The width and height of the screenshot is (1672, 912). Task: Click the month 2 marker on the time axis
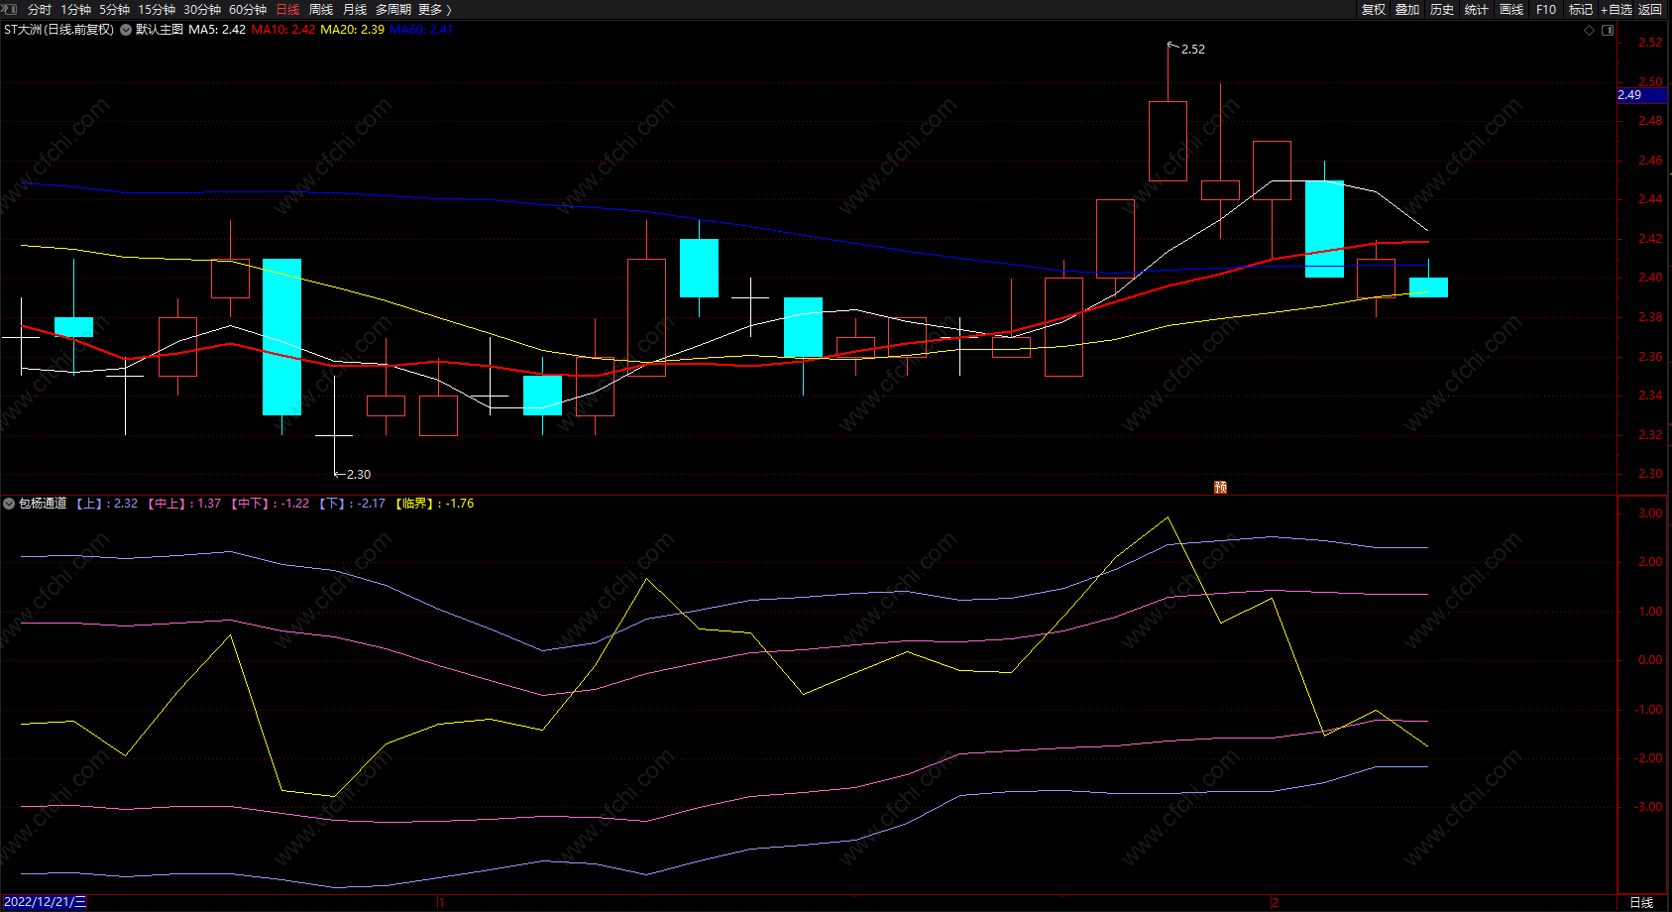[1276, 903]
